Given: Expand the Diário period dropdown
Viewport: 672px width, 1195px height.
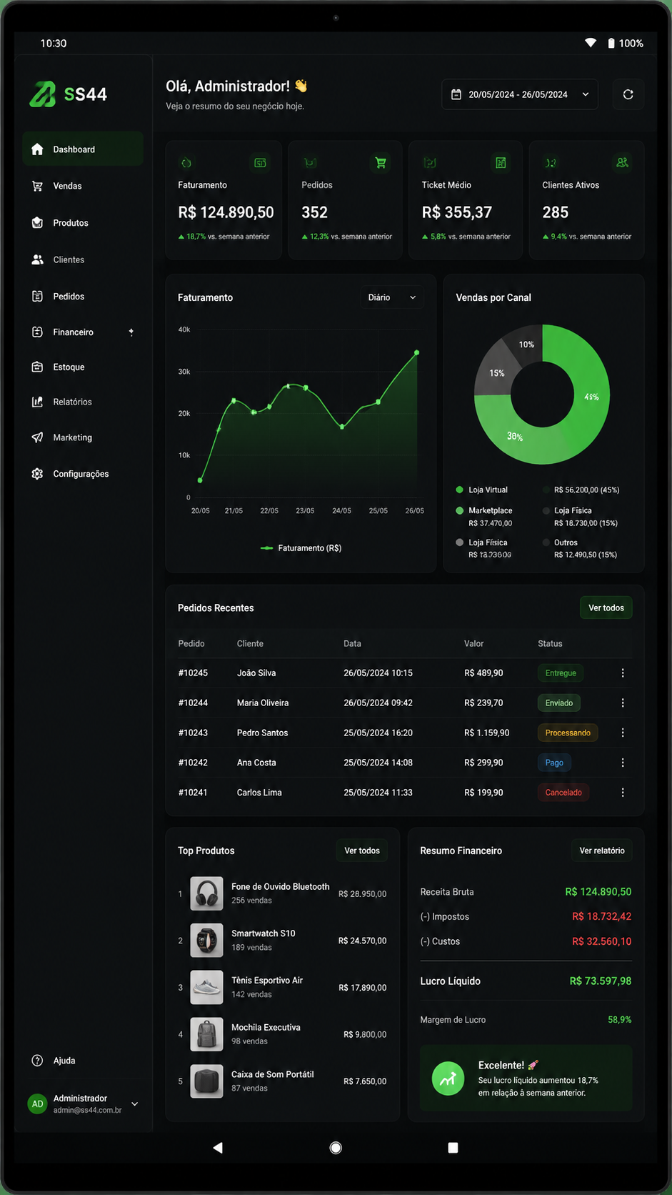Looking at the screenshot, I should [x=392, y=297].
